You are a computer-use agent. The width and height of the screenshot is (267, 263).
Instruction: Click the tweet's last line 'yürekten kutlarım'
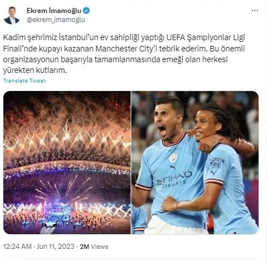(35, 70)
